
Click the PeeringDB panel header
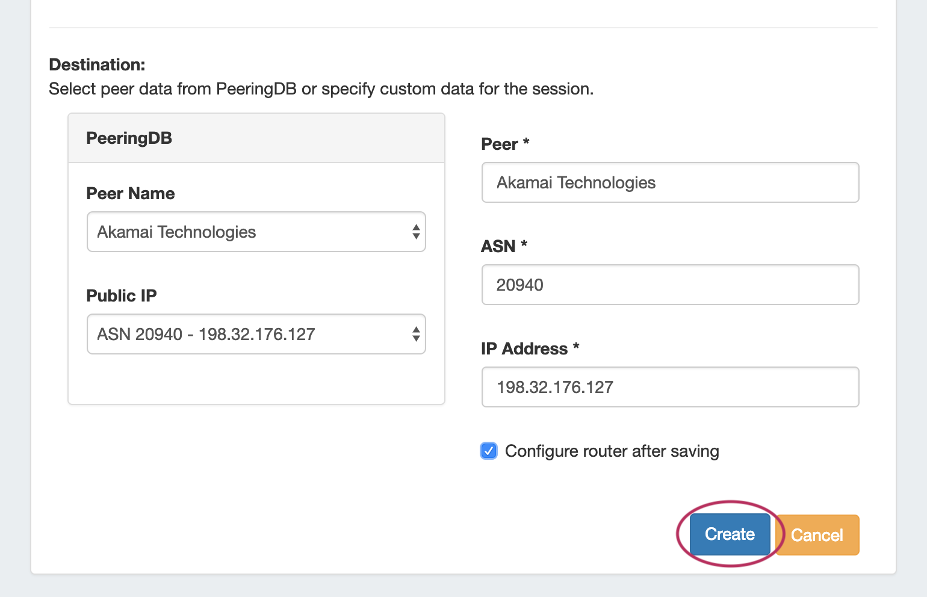pyautogui.click(x=256, y=138)
